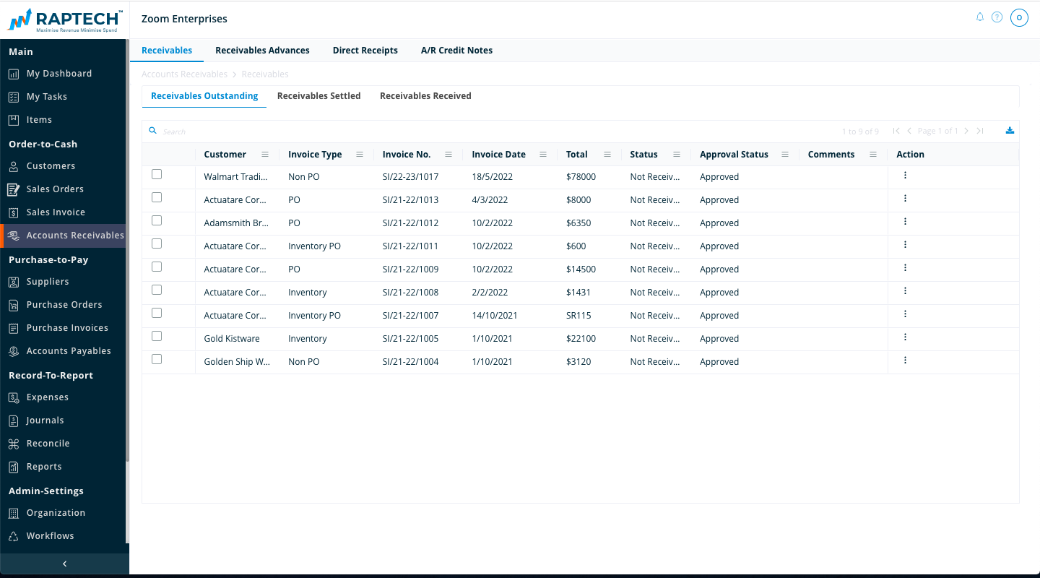Select the Adamsmith row checkbox
Image resolution: width=1040 pixels, height=578 pixels.
click(157, 220)
